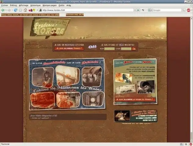Click the green Go arrow button
Viewport: 193px width, 146px height.
click(138, 10)
